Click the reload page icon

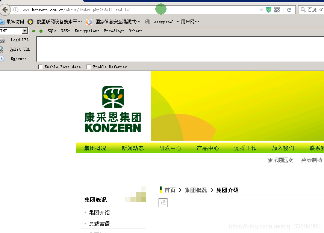pos(289,9)
